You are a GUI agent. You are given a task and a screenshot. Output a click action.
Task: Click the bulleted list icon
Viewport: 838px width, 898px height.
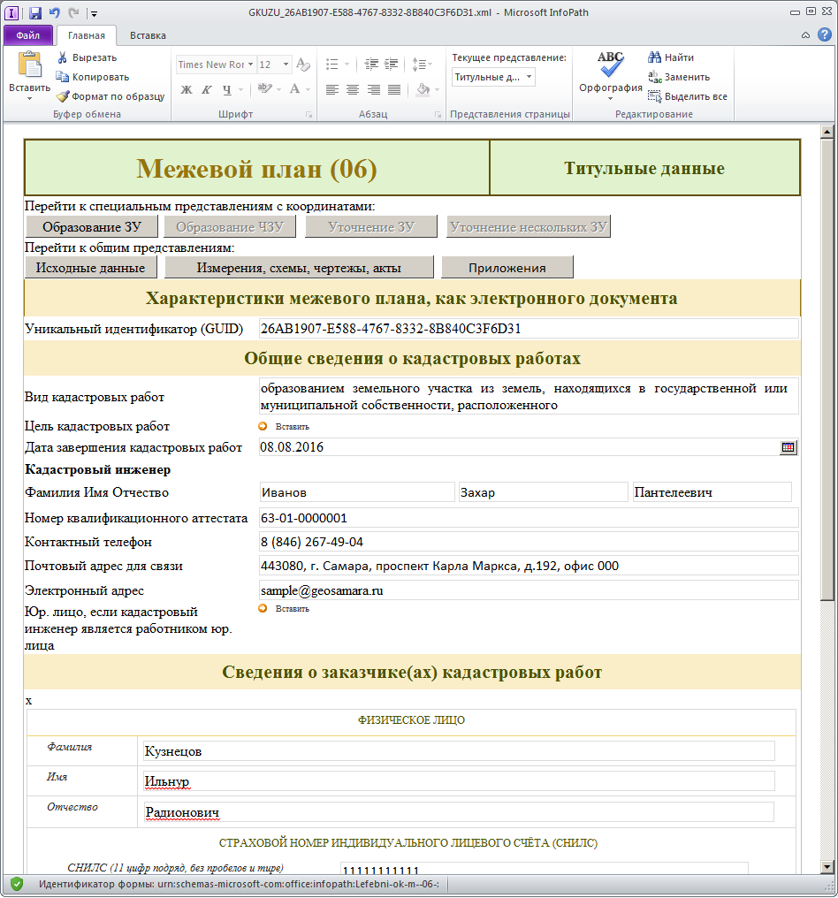(x=331, y=65)
